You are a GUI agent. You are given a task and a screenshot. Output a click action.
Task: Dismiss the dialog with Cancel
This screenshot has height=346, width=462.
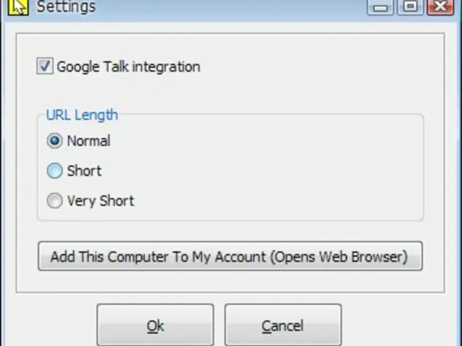[282, 326]
